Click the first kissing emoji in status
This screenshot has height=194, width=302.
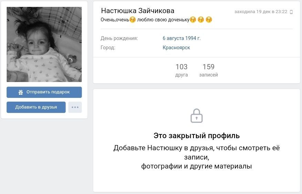pos(133,20)
